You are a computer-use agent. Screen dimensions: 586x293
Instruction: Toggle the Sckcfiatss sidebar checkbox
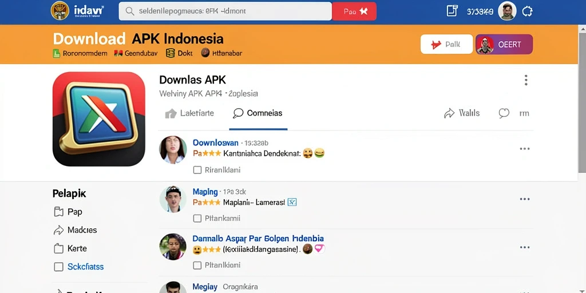tap(59, 267)
